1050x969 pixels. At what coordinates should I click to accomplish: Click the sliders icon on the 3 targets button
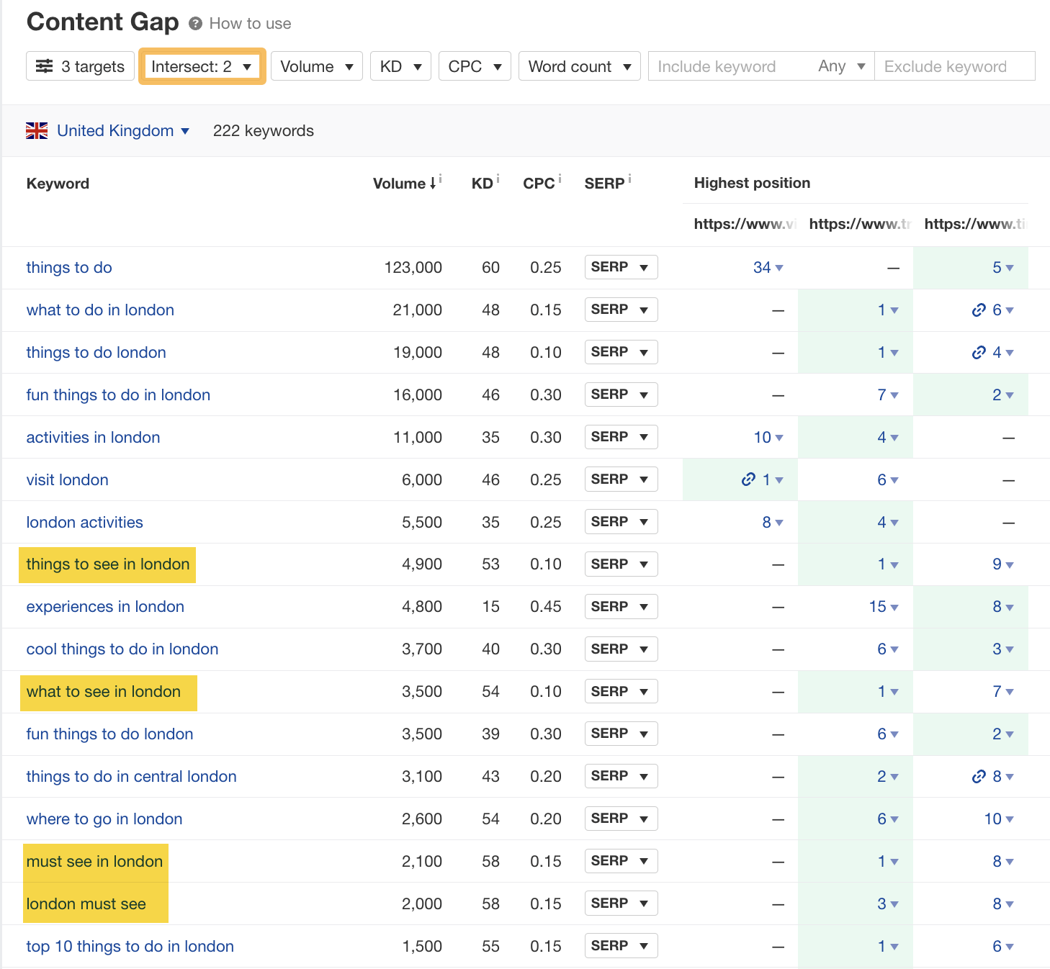(x=44, y=66)
